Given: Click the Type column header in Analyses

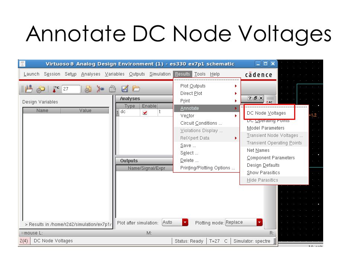Looking at the screenshot, I should coord(129,106).
